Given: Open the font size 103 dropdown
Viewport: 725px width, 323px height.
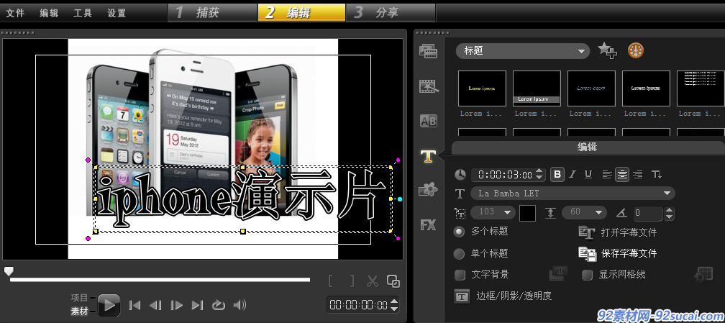Looking at the screenshot, I should click(x=493, y=212).
